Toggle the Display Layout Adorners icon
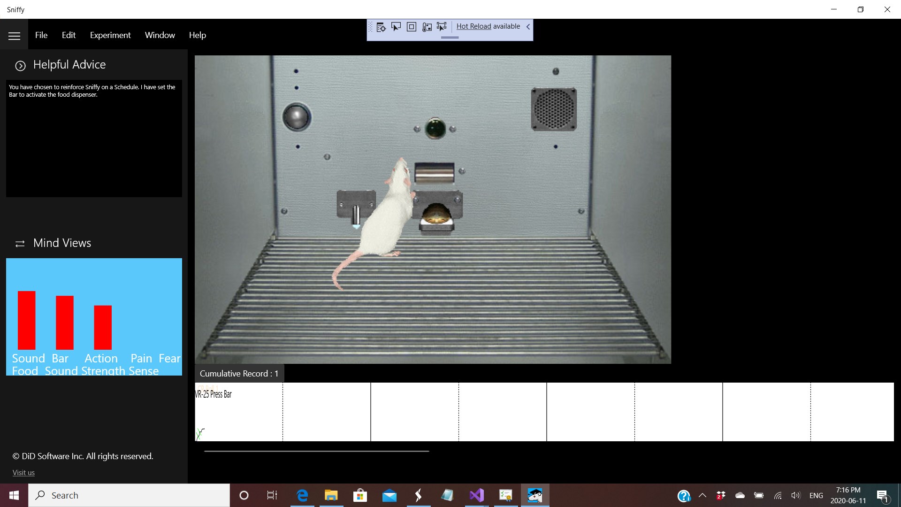The height and width of the screenshot is (507, 901). (412, 27)
